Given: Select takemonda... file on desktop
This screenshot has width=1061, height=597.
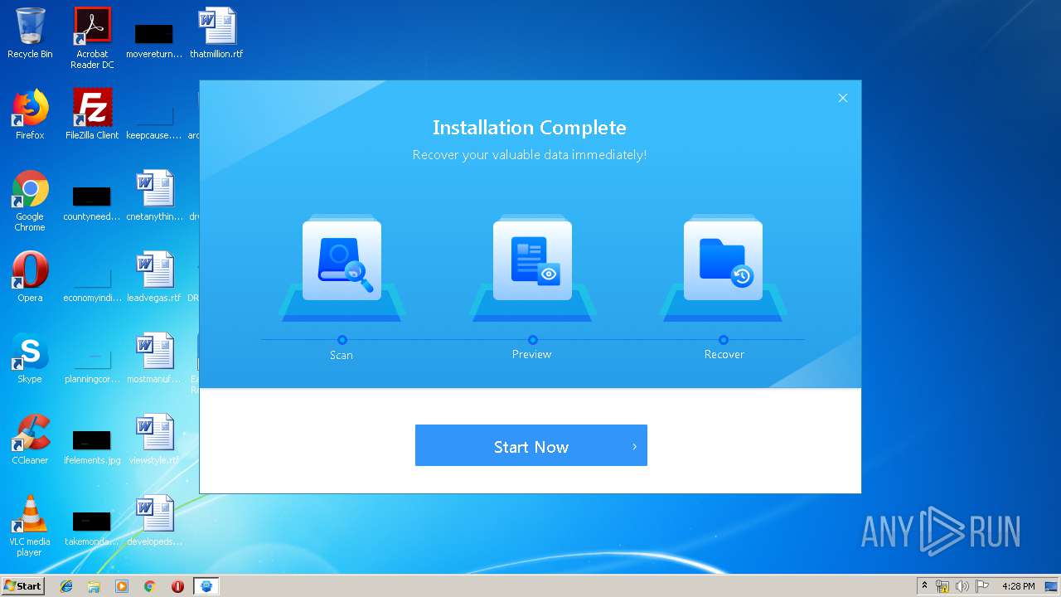Looking at the screenshot, I should [92, 528].
